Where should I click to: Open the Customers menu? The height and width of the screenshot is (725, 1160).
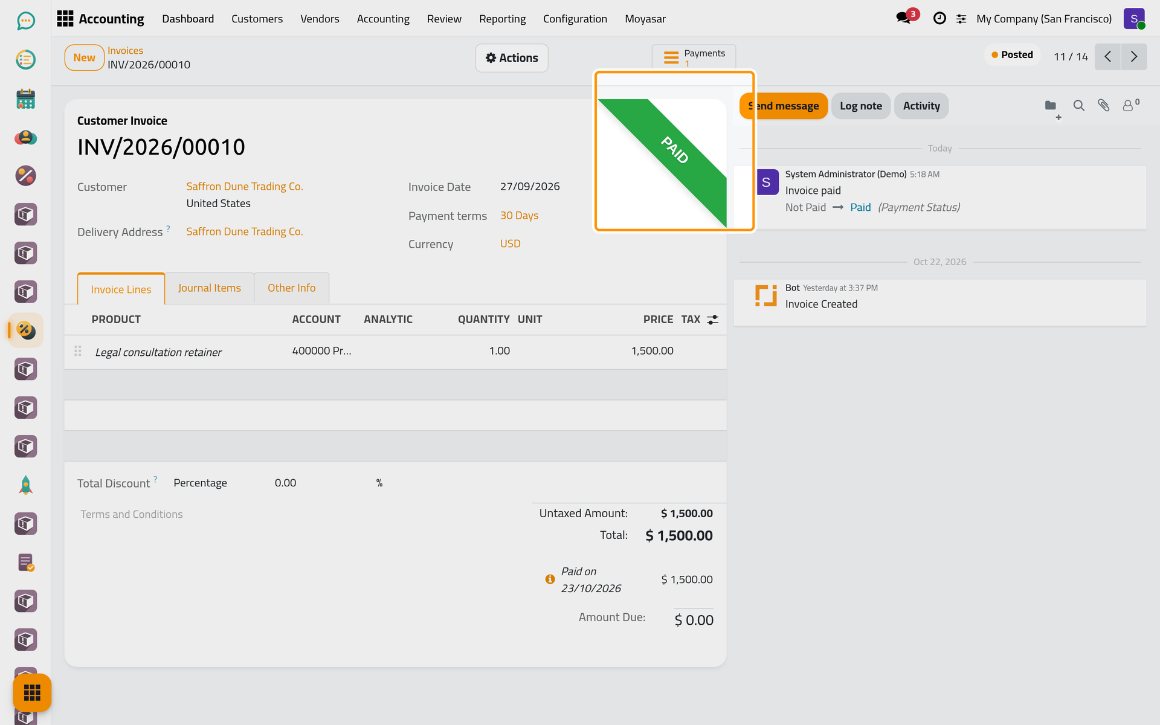[x=257, y=19]
